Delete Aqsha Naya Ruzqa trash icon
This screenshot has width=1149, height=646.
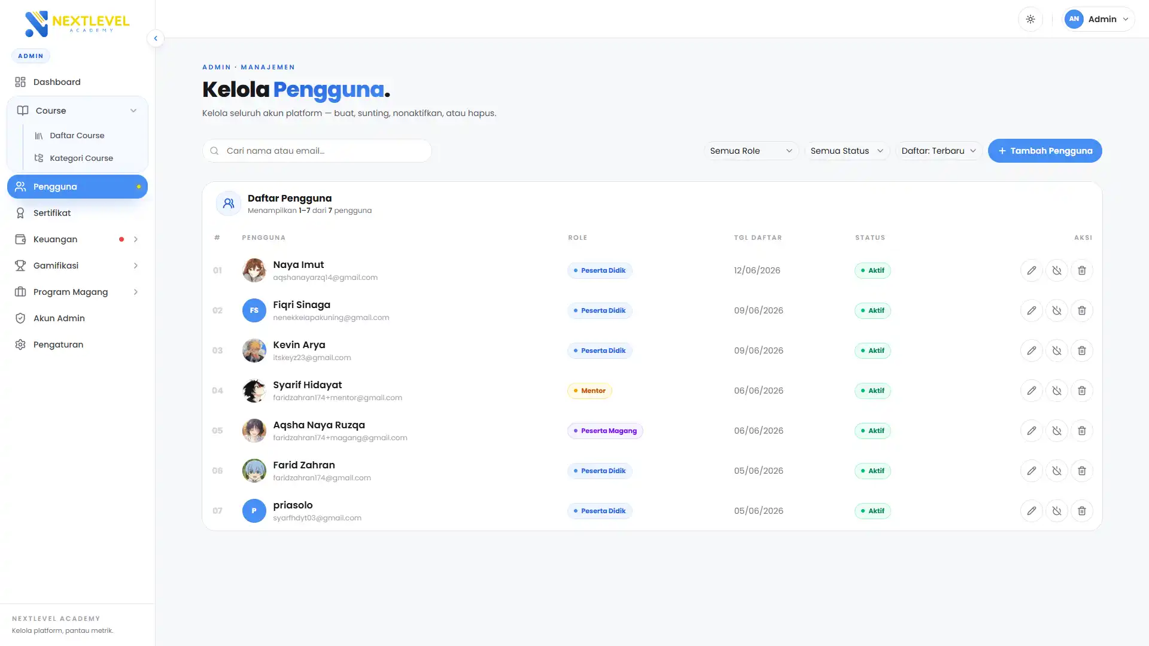tap(1081, 431)
